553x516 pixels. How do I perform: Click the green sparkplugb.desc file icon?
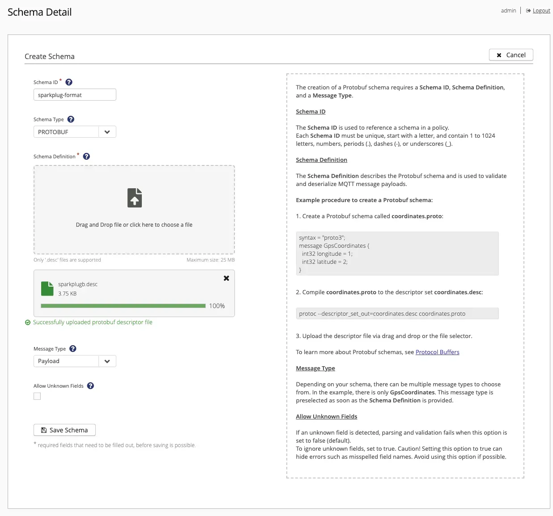(47, 289)
